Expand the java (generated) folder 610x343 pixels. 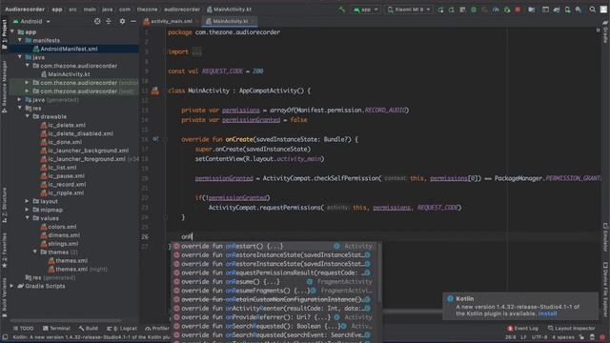click(x=19, y=99)
